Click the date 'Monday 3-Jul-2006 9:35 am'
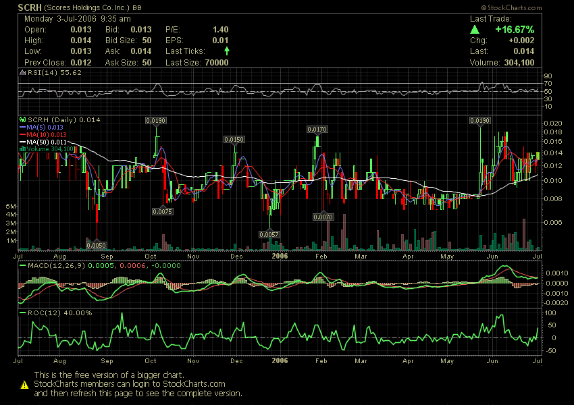Image resolution: width=574 pixels, height=405 pixels. [78, 19]
